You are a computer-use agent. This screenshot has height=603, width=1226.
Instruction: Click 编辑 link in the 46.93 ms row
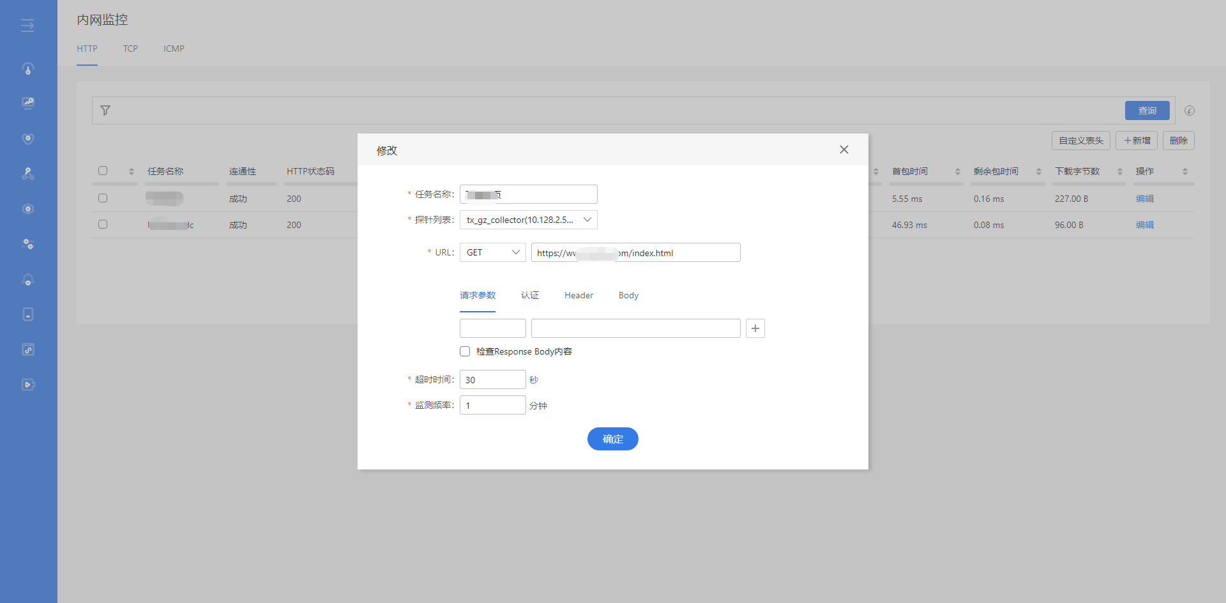click(1145, 225)
